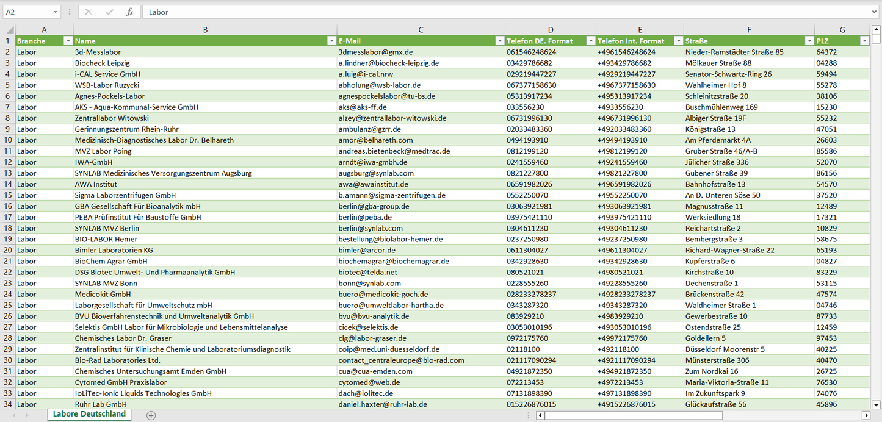Click the Enter checkmark icon in formula bar

109,12
